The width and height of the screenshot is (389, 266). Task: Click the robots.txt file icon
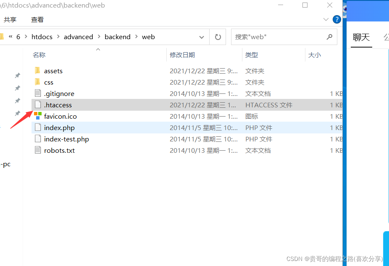pos(38,150)
